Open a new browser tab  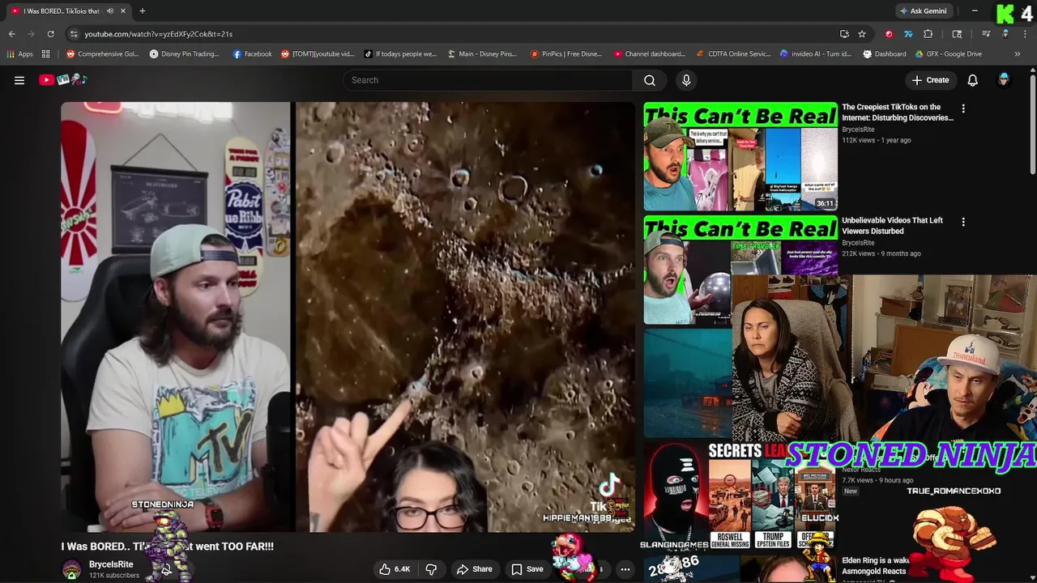(142, 11)
